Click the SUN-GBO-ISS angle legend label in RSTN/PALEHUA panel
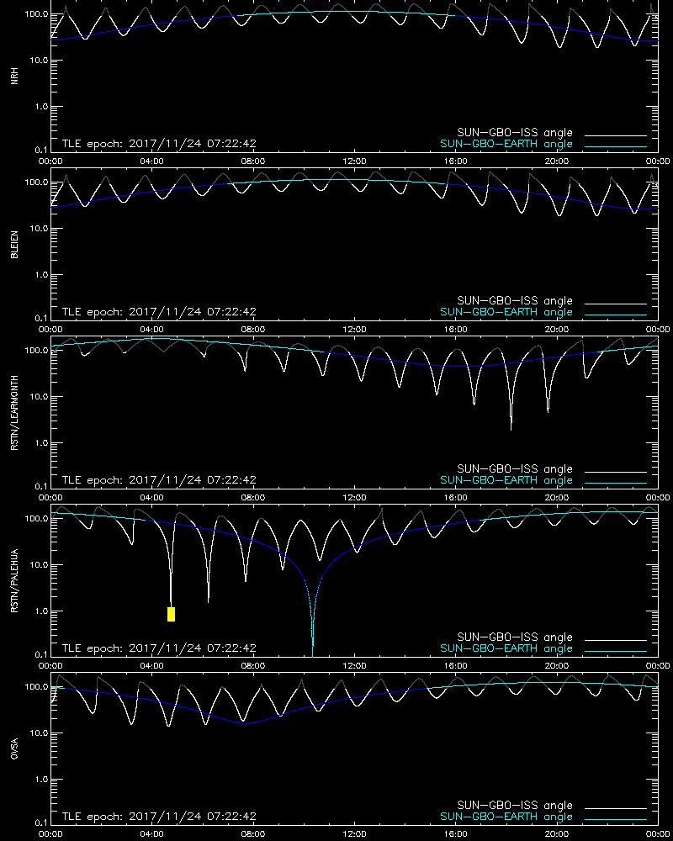This screenshot has height=841, width=673. click(515, 637)
